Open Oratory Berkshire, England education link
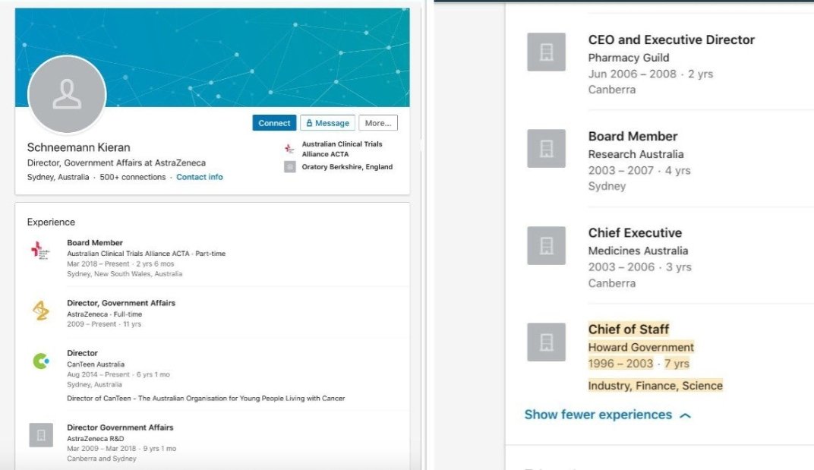The image size is (814, 470). 347,167
